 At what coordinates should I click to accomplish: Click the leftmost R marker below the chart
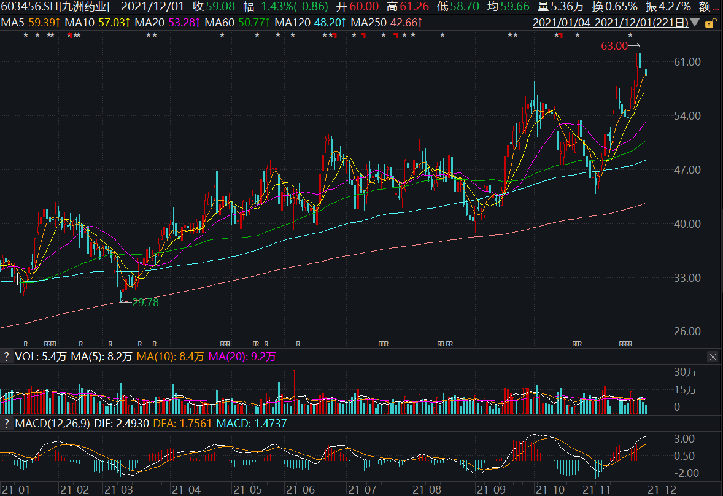tap(26, 343)
